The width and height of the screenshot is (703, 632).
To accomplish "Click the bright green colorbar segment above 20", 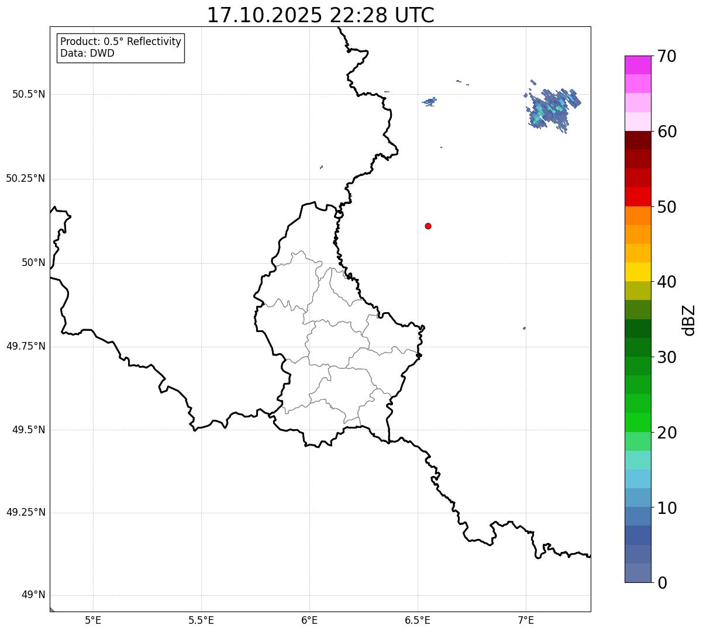I will point(638,423).
